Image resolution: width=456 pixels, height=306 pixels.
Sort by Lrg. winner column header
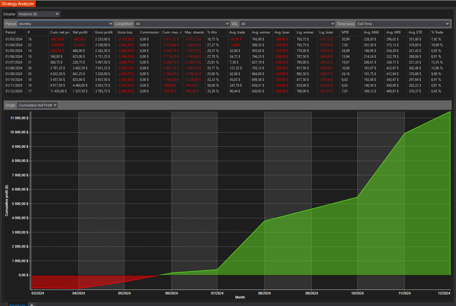(x=305, y=32)
